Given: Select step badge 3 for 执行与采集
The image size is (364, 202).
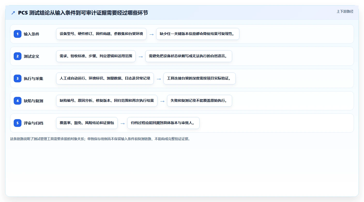Looking at the screenshot, I should (x=18, y=78).
